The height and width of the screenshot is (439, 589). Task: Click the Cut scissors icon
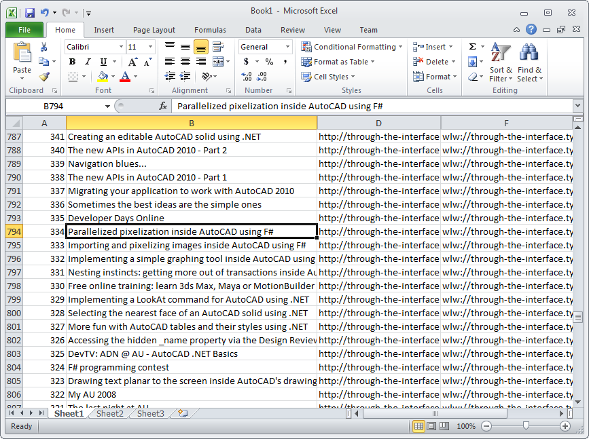tap(44, 47)
